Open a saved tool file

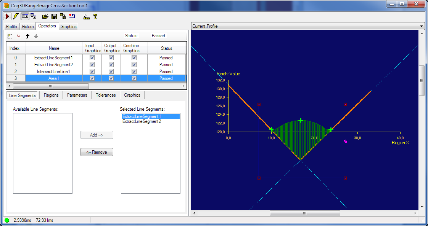(x=45, y=16)
